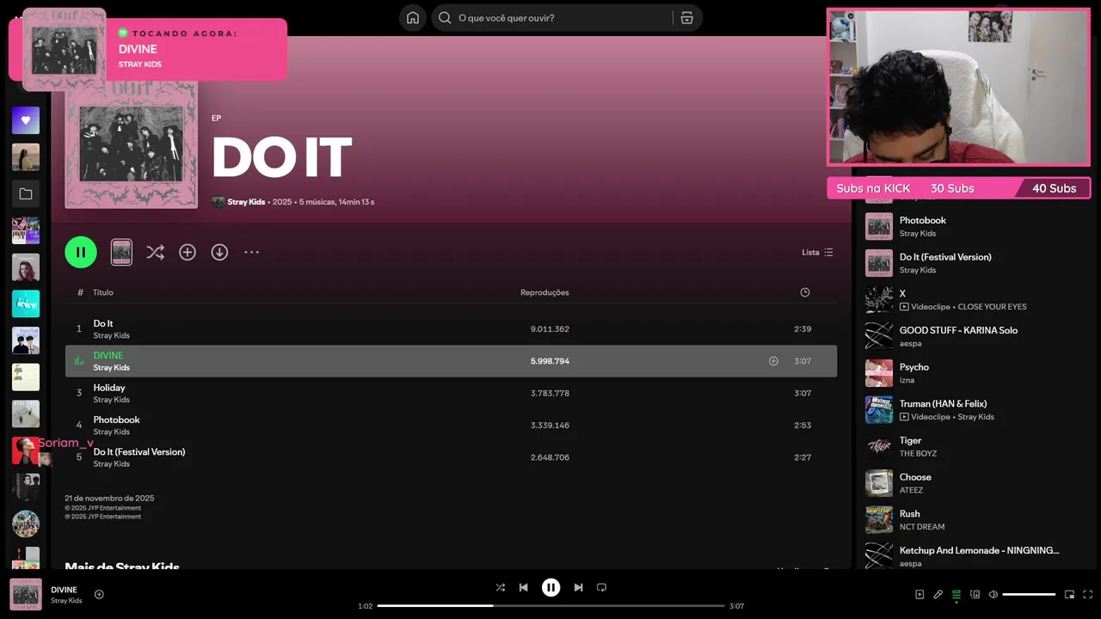Pause playback in the bottom player
The height and width of the screenshot is (619, 1101).
(550, 587)
